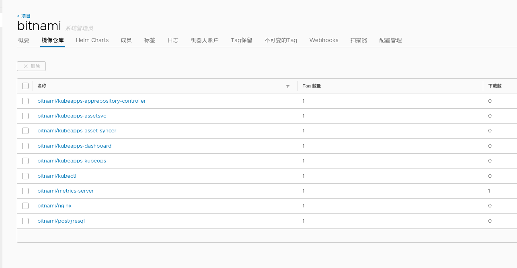
Task: Open the 扫描器 tab
Action: (x=359, y=40)
